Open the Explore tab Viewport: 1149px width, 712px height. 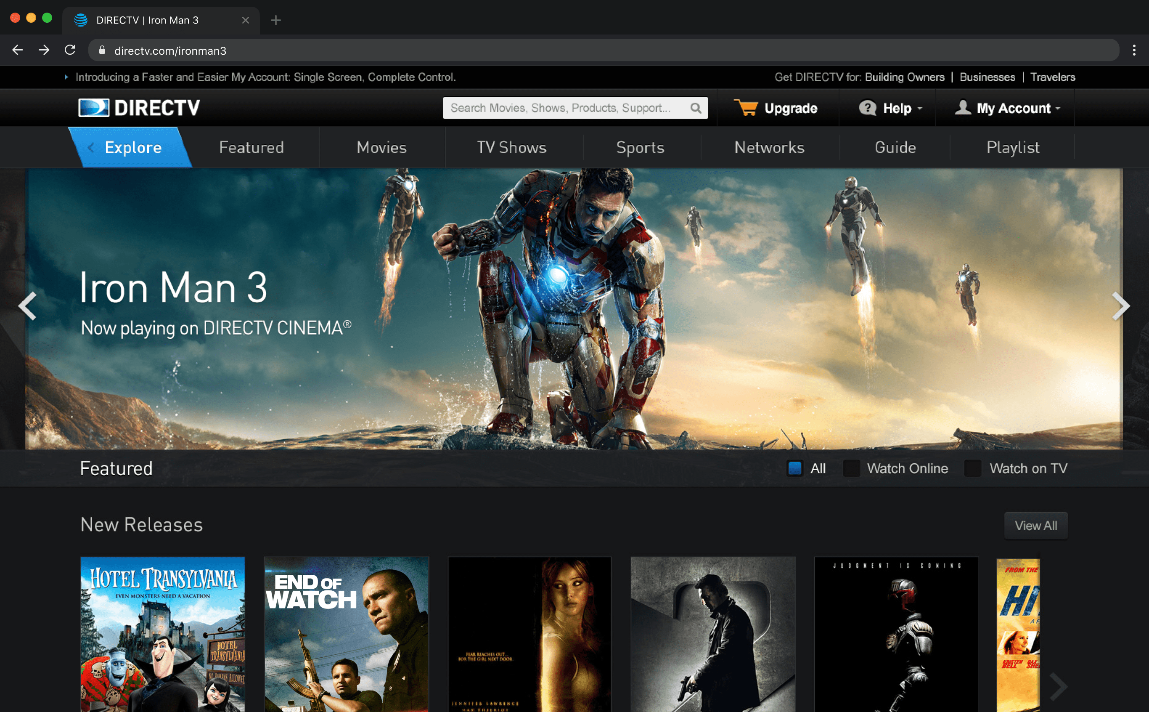point(130,147)
